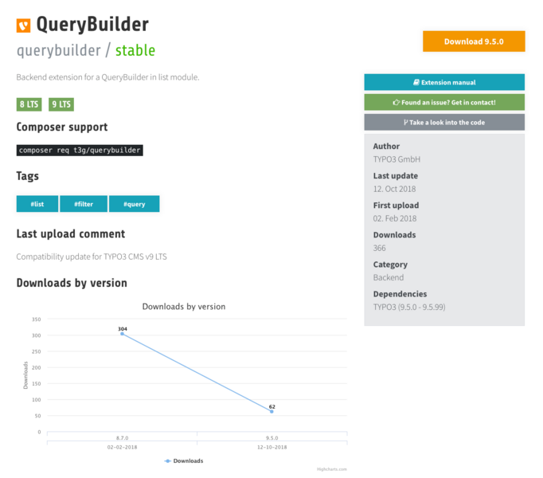Select the #filter tag
This screenshot has width=543, height=478.
click(84, 204)
